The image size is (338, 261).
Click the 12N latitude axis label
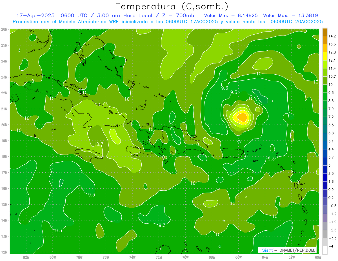(x=4, y=252)
